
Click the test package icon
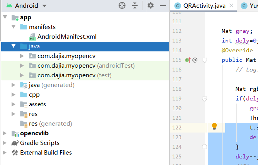pyautogui.click(x=32, y=75)
